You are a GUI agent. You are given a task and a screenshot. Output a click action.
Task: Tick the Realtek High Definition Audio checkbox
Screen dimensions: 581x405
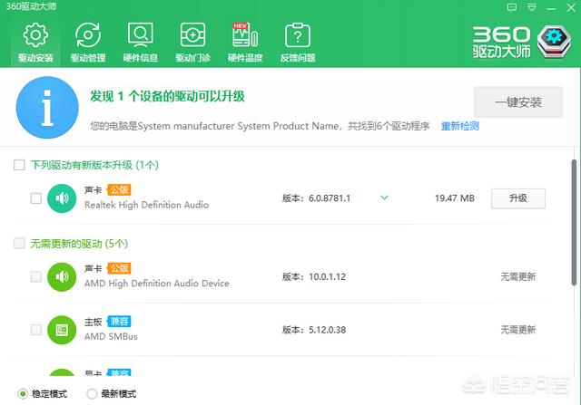35,198
